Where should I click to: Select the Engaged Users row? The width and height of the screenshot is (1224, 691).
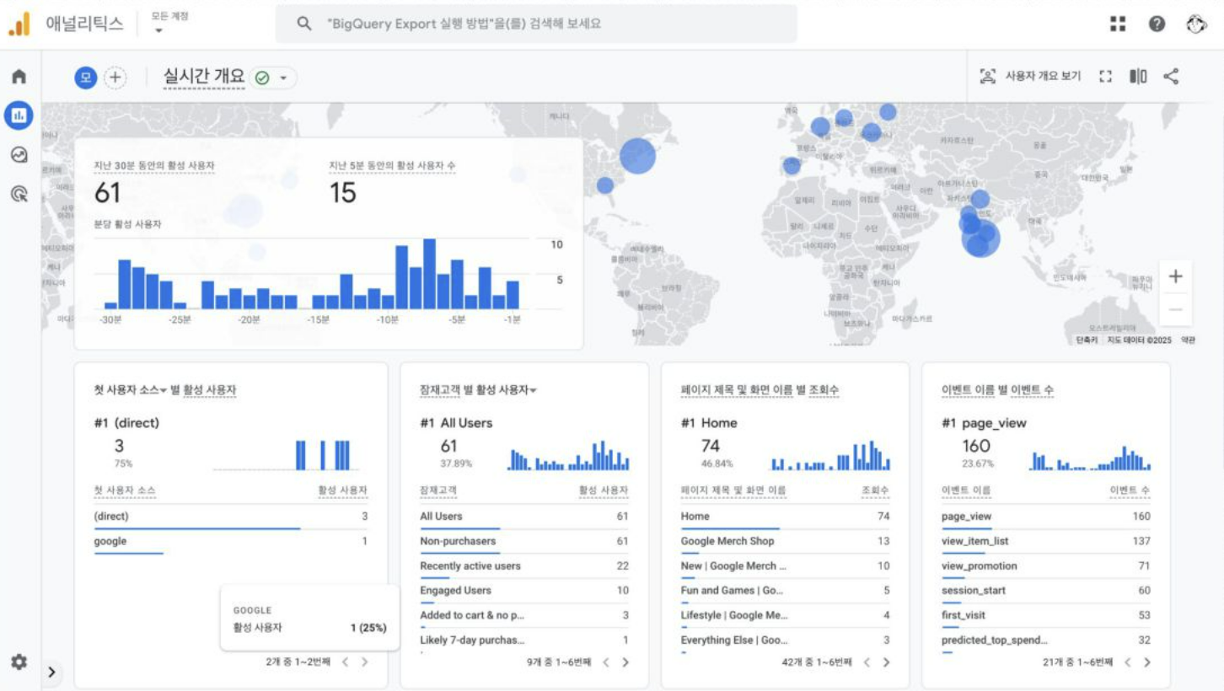[x=524, y=591]
